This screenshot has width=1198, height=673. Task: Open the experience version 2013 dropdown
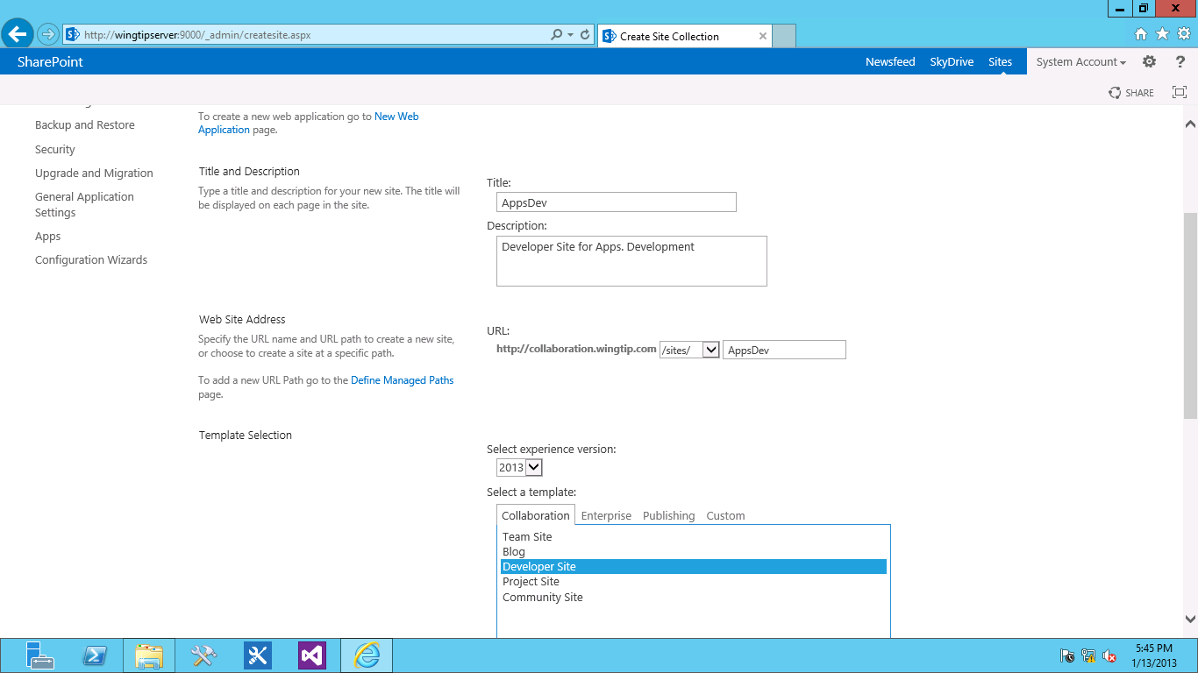tap(533, 467)
